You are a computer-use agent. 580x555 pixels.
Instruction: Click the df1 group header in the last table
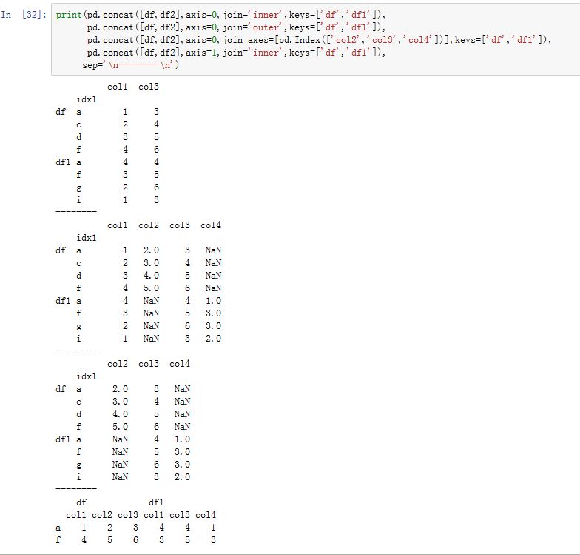[158, 502]
